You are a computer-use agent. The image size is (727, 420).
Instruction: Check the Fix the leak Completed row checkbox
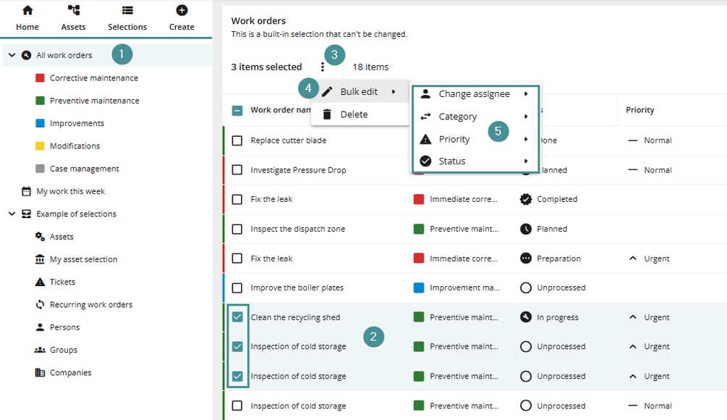237,199
